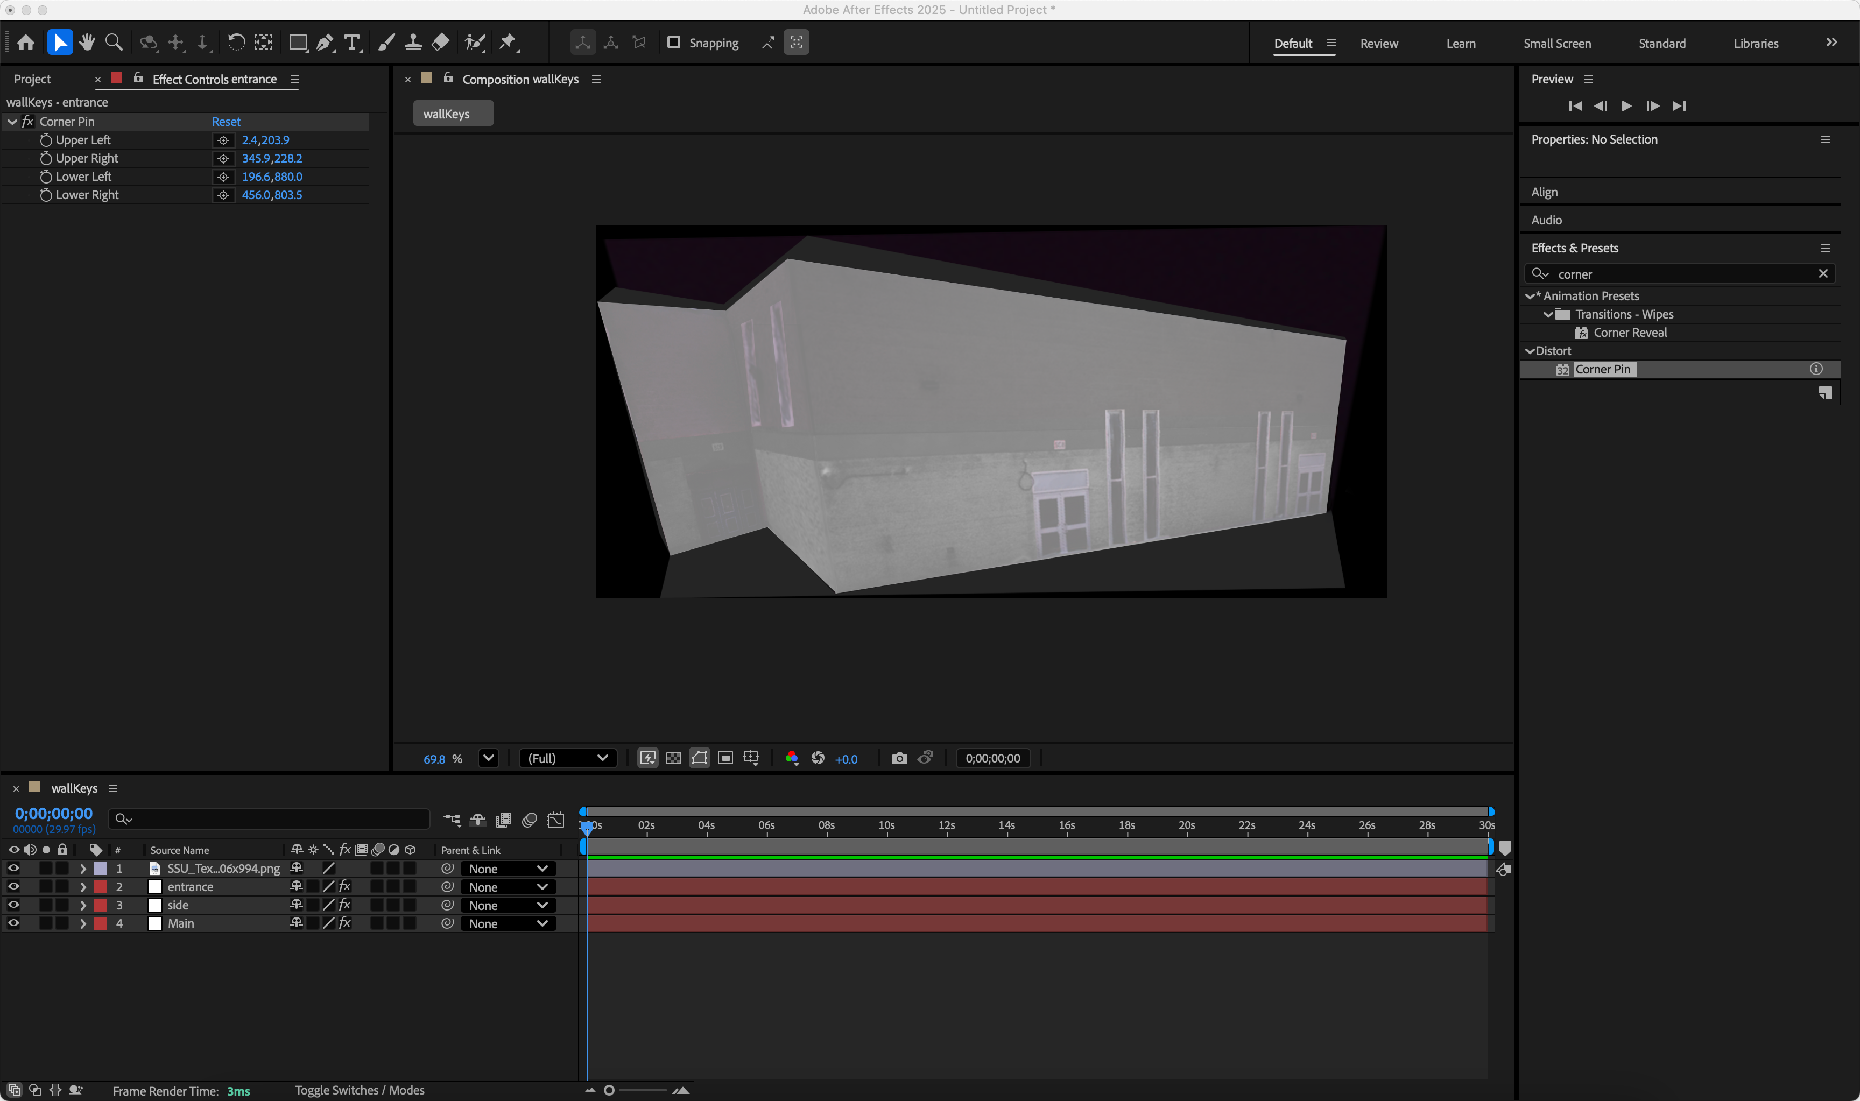Select the Roto Brush tool

pos(474,43)
